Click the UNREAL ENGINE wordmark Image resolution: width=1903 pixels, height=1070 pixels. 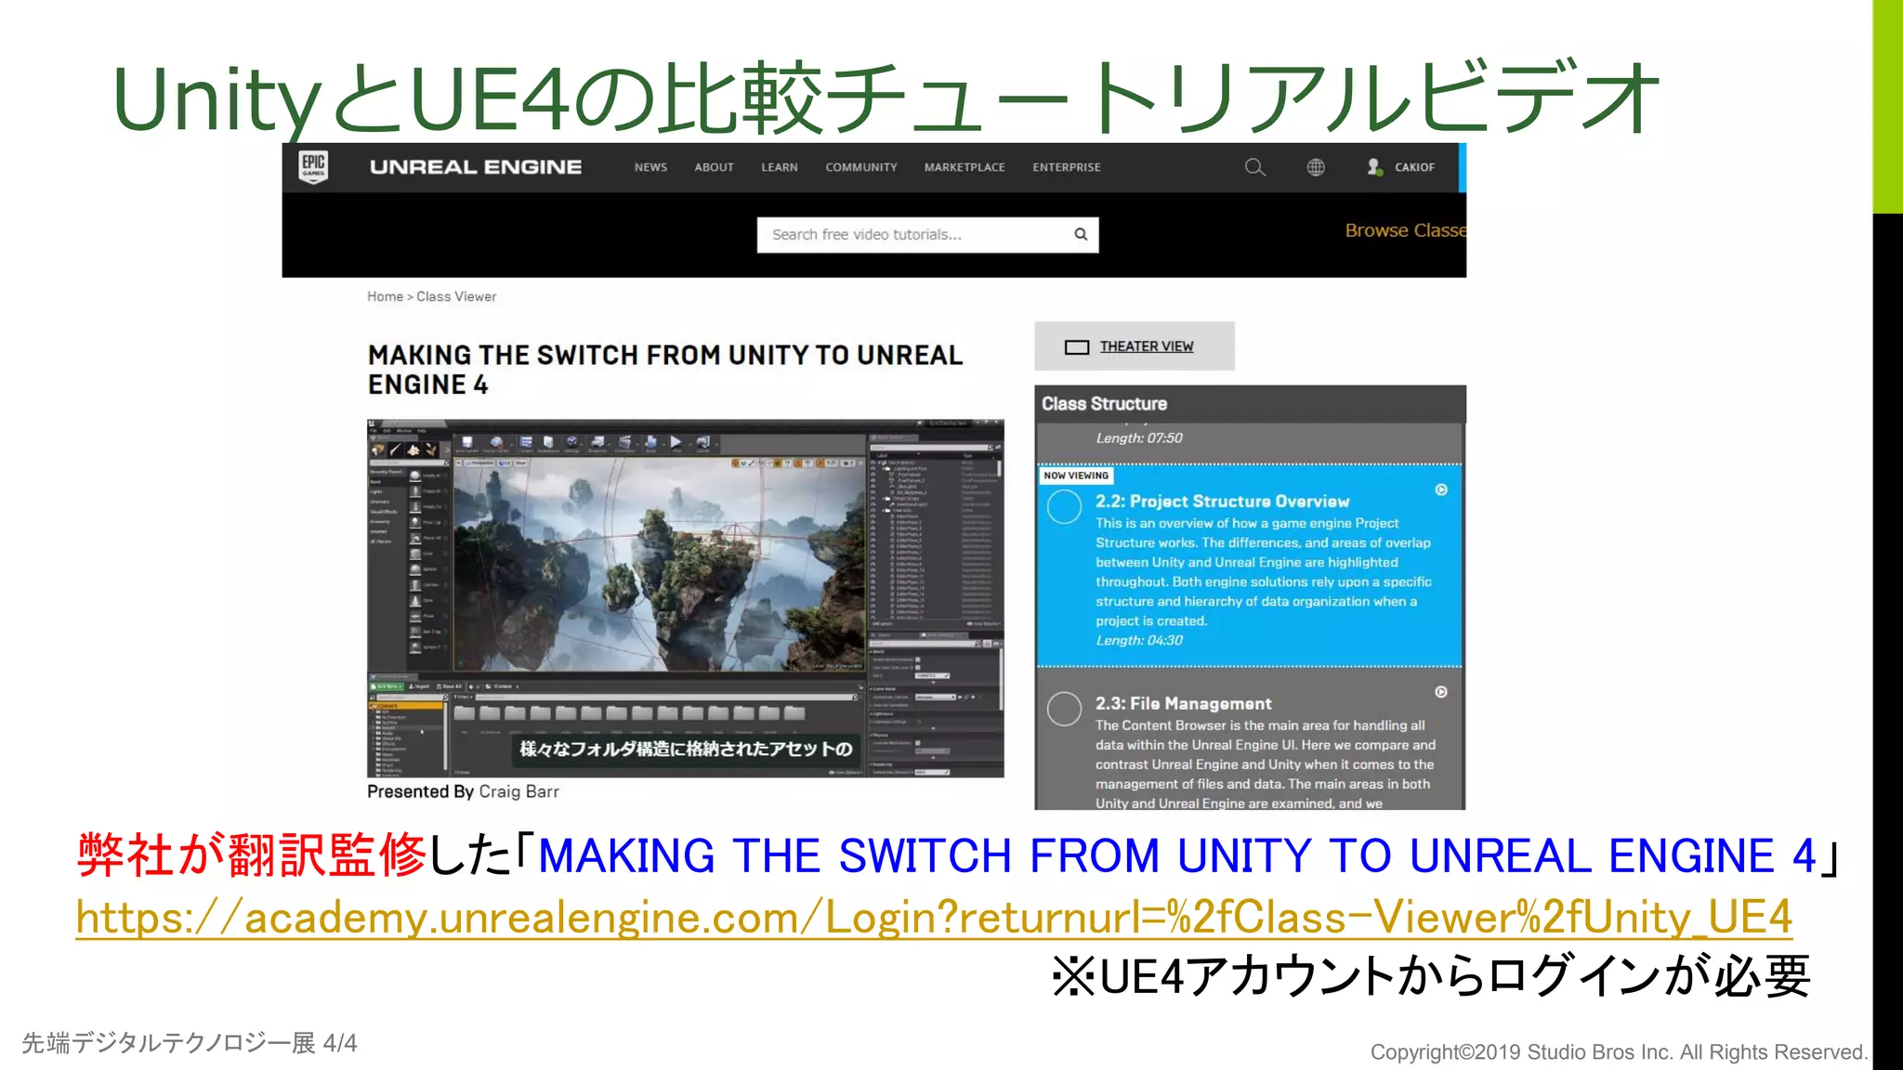tap(476, 167)
